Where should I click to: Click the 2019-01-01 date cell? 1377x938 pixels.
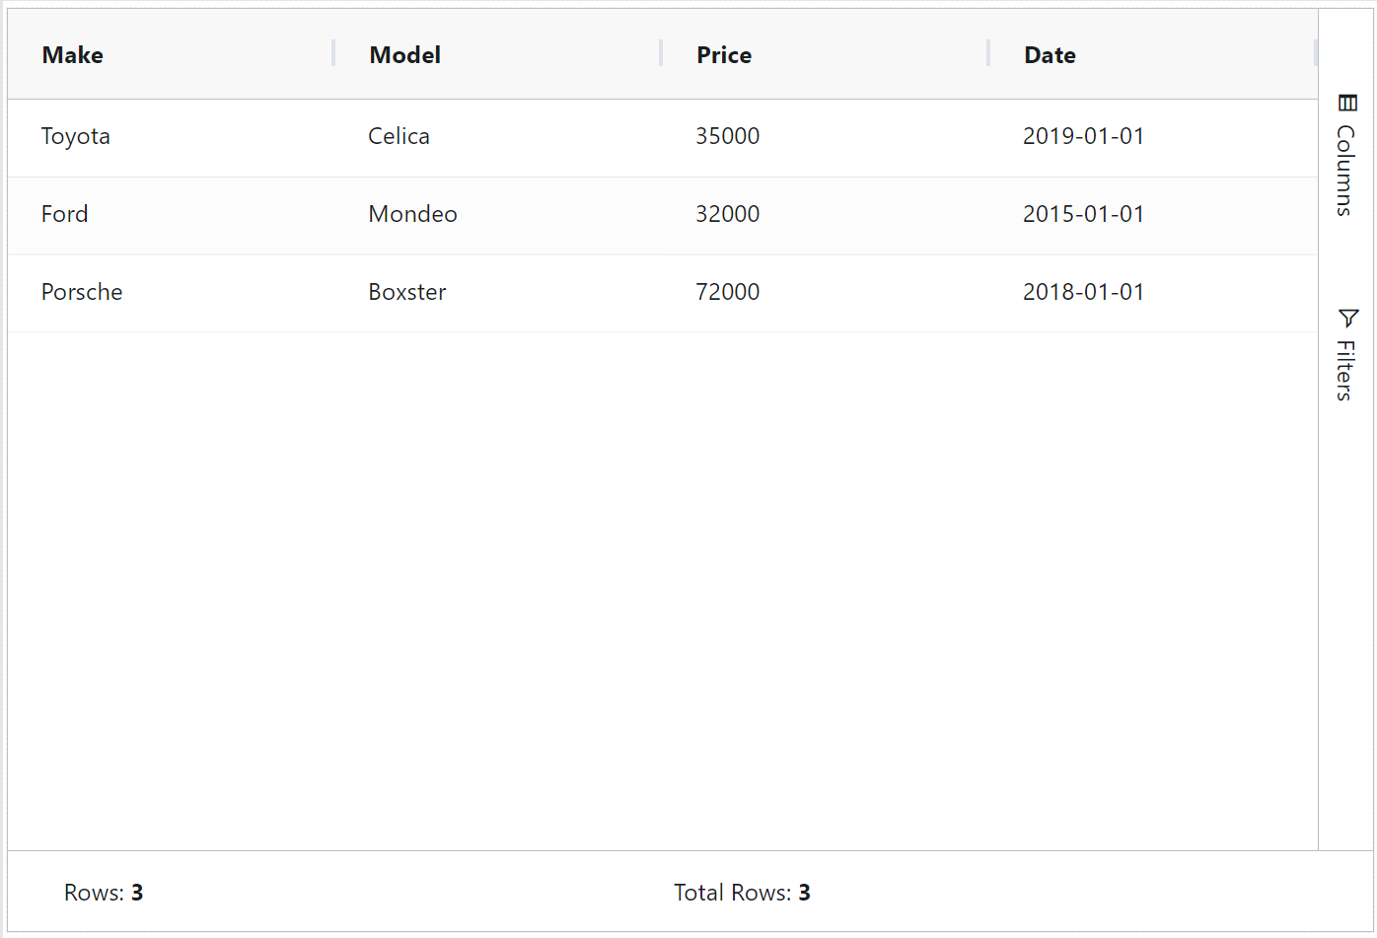pyautogui.click(x=1083, y=136)
